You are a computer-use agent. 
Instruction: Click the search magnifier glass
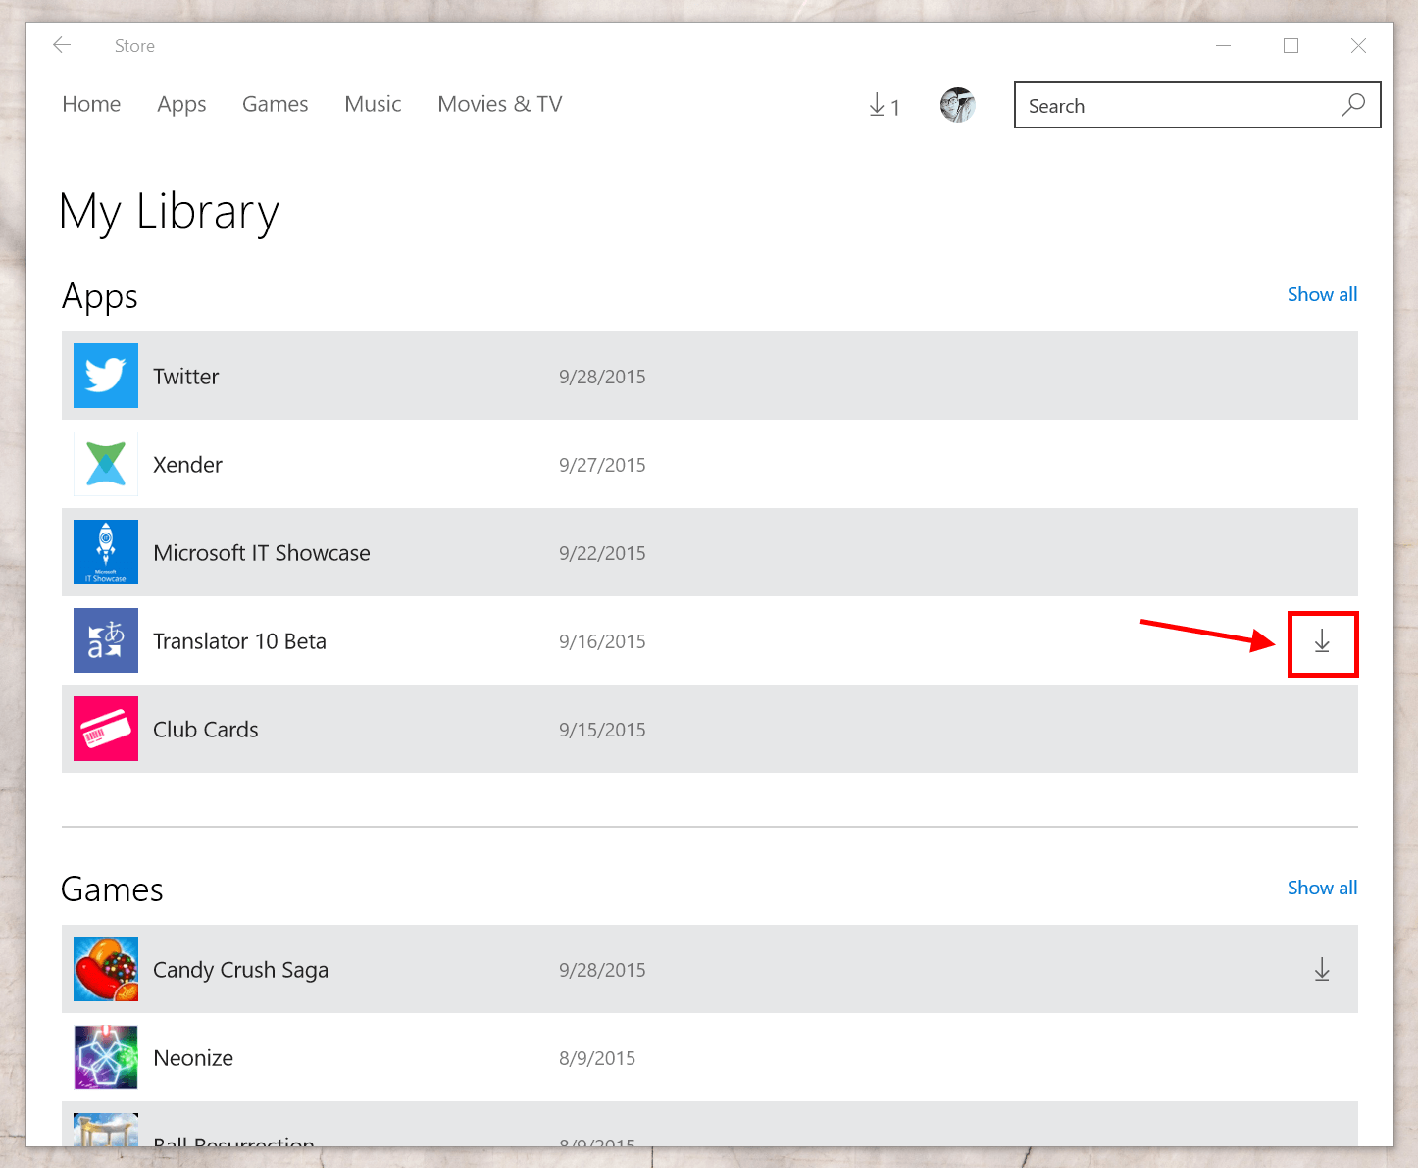click(x=1353, y=105)
